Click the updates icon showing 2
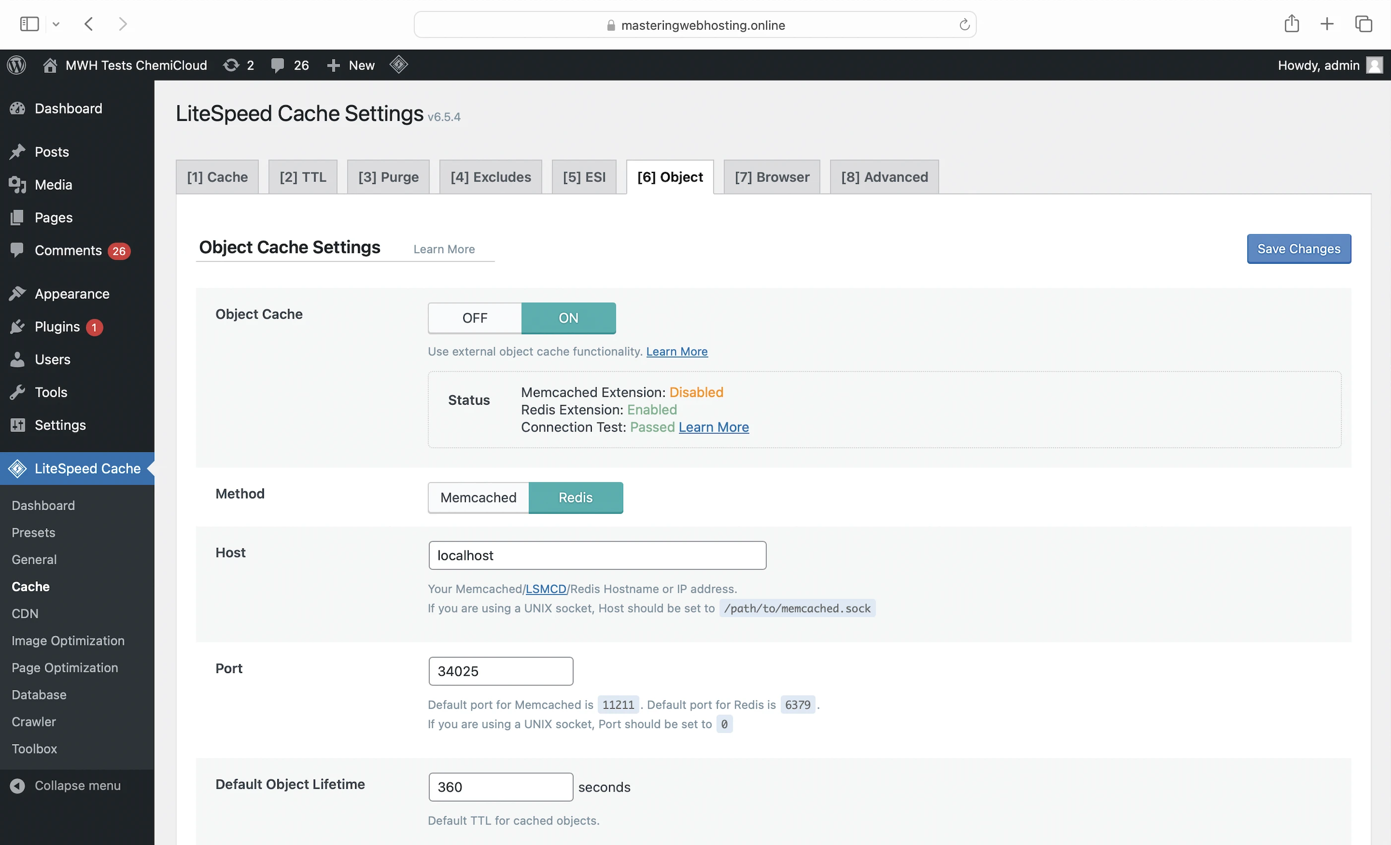This screenshot has width=1391, height=845. click(238, 65)
